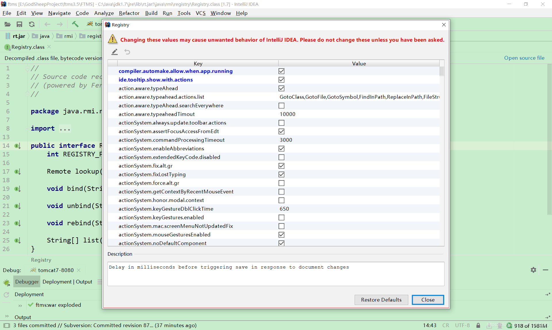The width and height of the screenshot is (552, 330).
Task: Toggle actionSystem.keyGestures.enabled checkbox
Action: (x=281, y=218)
